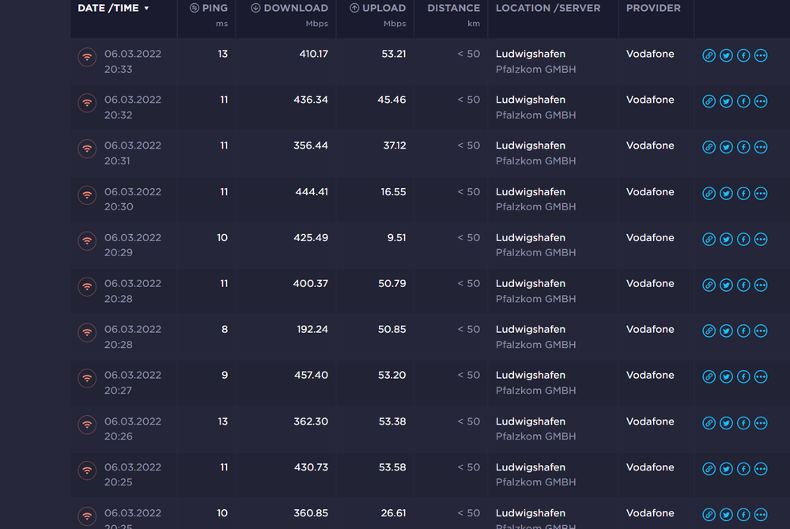Select the 192.24 download value
Screen dimensions: 790x529
tap(312, 330)
